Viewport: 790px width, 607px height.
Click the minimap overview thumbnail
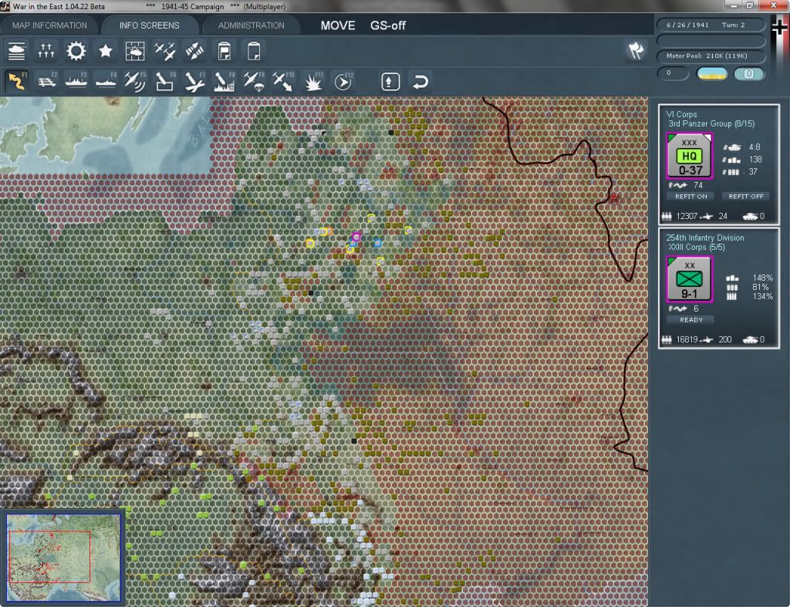click(x=64, y=557)
